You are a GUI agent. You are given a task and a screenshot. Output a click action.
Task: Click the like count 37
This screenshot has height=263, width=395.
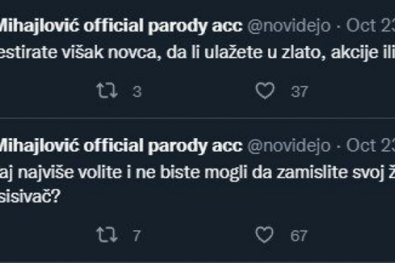298,92
